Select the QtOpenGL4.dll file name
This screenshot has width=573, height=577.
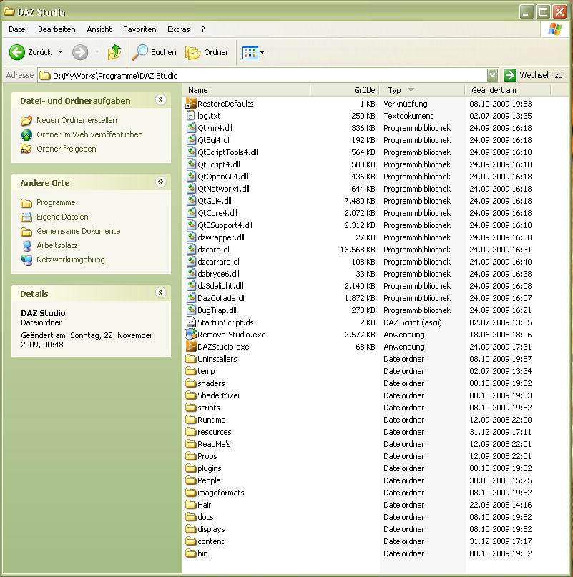(x=222, y=177)
